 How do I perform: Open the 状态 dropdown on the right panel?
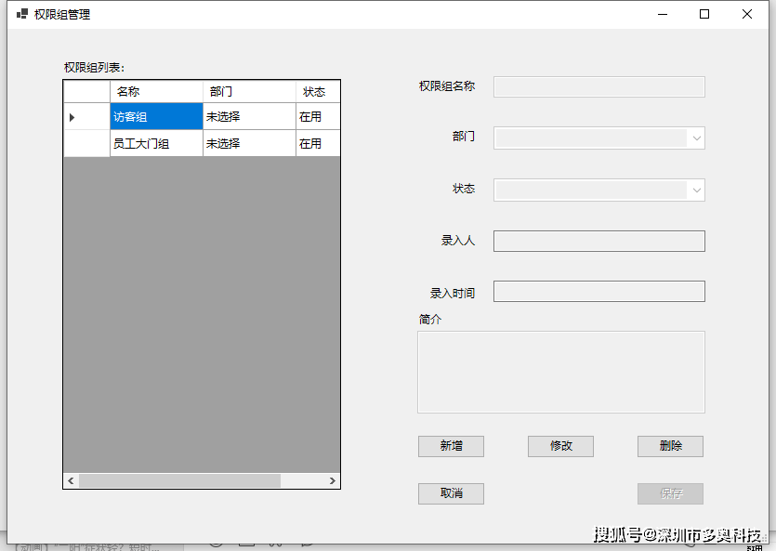696,190
